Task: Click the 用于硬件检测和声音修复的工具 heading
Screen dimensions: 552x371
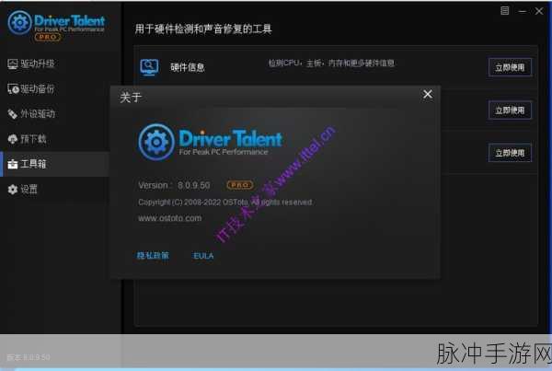Action: pos(203,29)
